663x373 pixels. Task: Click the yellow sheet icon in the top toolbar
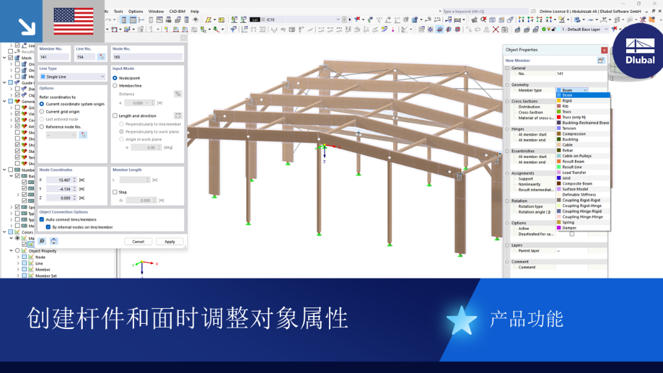click(221, 19)
